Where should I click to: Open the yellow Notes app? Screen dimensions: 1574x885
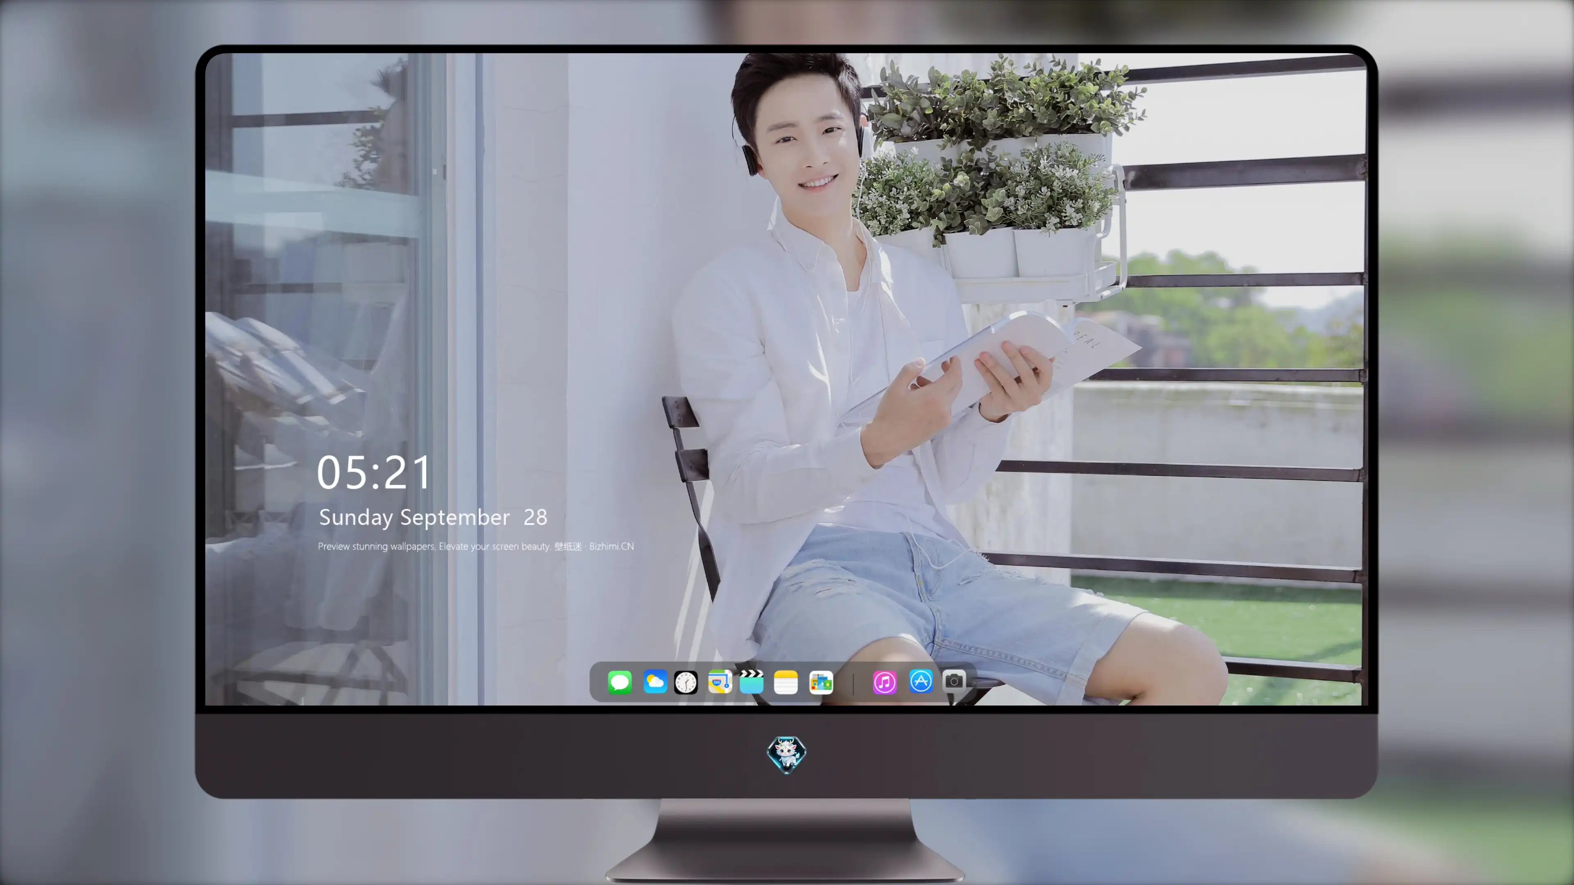[x=786, y=682]
